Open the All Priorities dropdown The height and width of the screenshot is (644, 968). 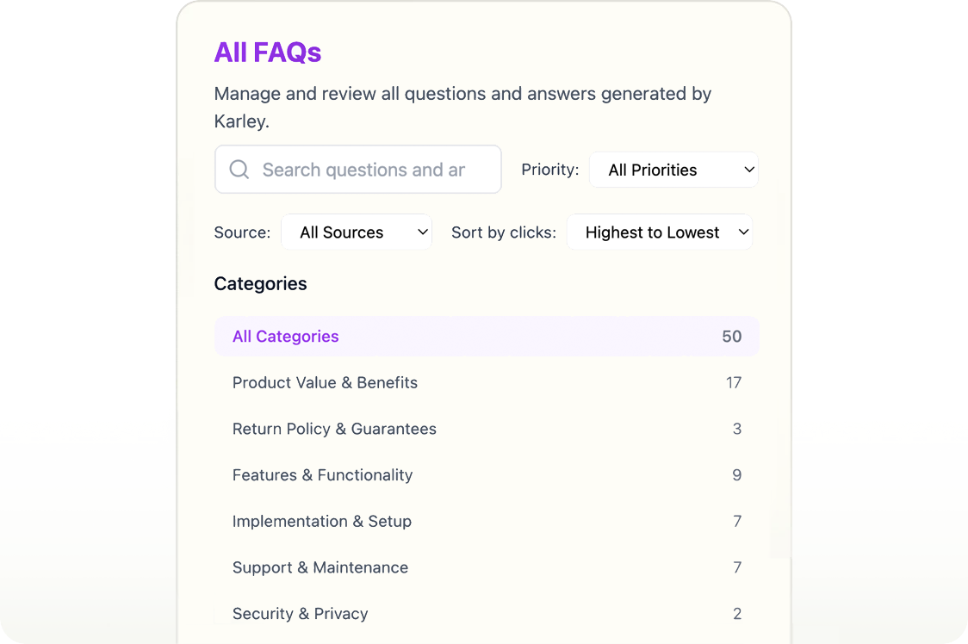(673, 170)
